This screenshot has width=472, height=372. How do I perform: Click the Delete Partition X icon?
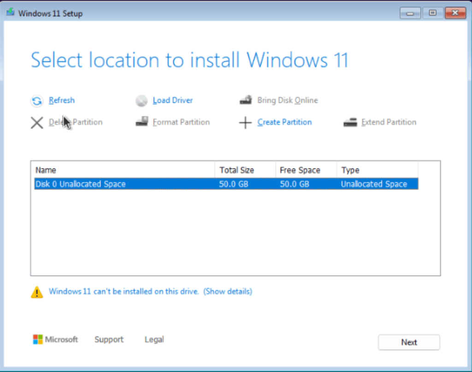pos(37,122)
